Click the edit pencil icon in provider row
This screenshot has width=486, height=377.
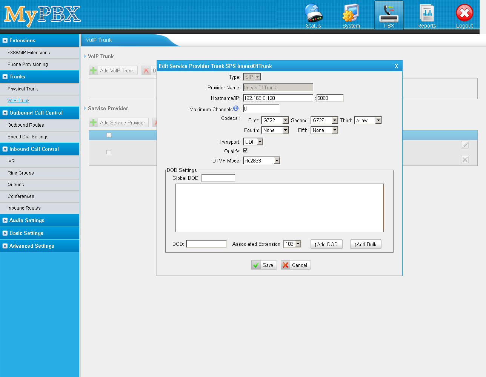click(465, 145)
